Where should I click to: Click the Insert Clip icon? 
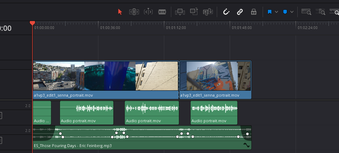pos(180,12)
